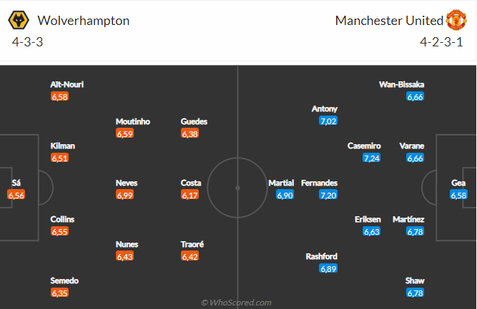Select player Aït-Nouri on the pitch
The width and height of the screenshot is (477, 309).
point(67,84)
